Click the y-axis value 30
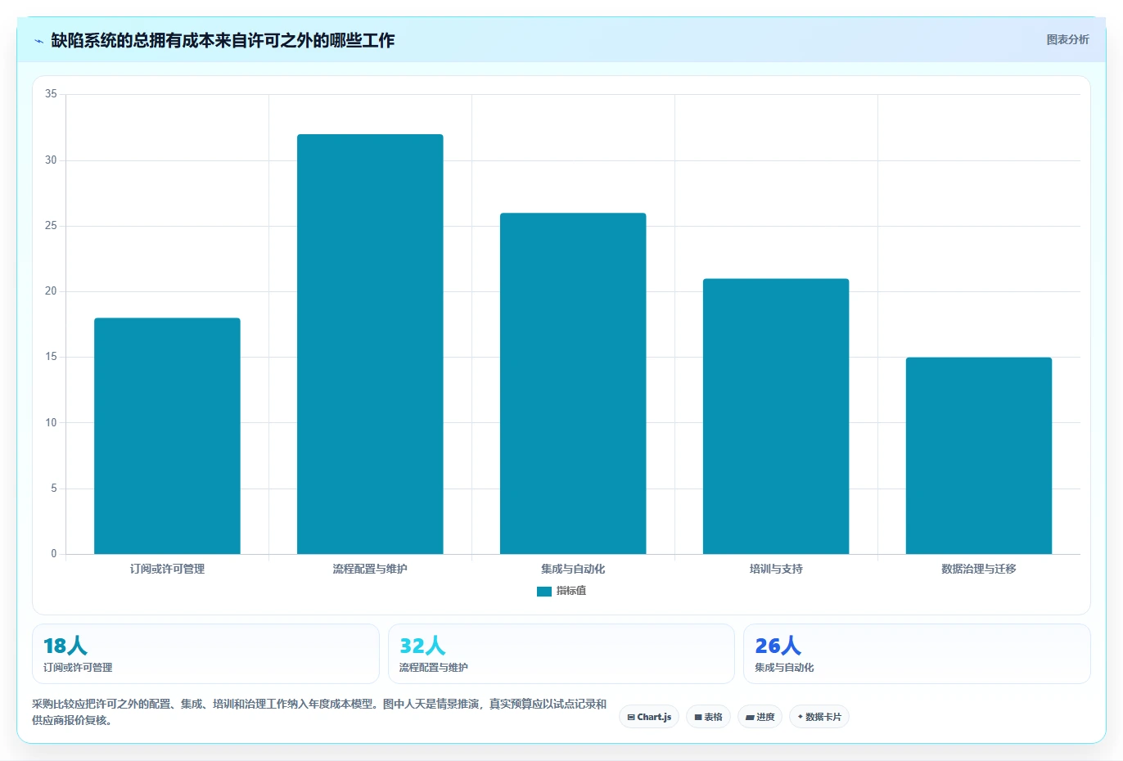1123x761 pixels. (x=51, y=160)
